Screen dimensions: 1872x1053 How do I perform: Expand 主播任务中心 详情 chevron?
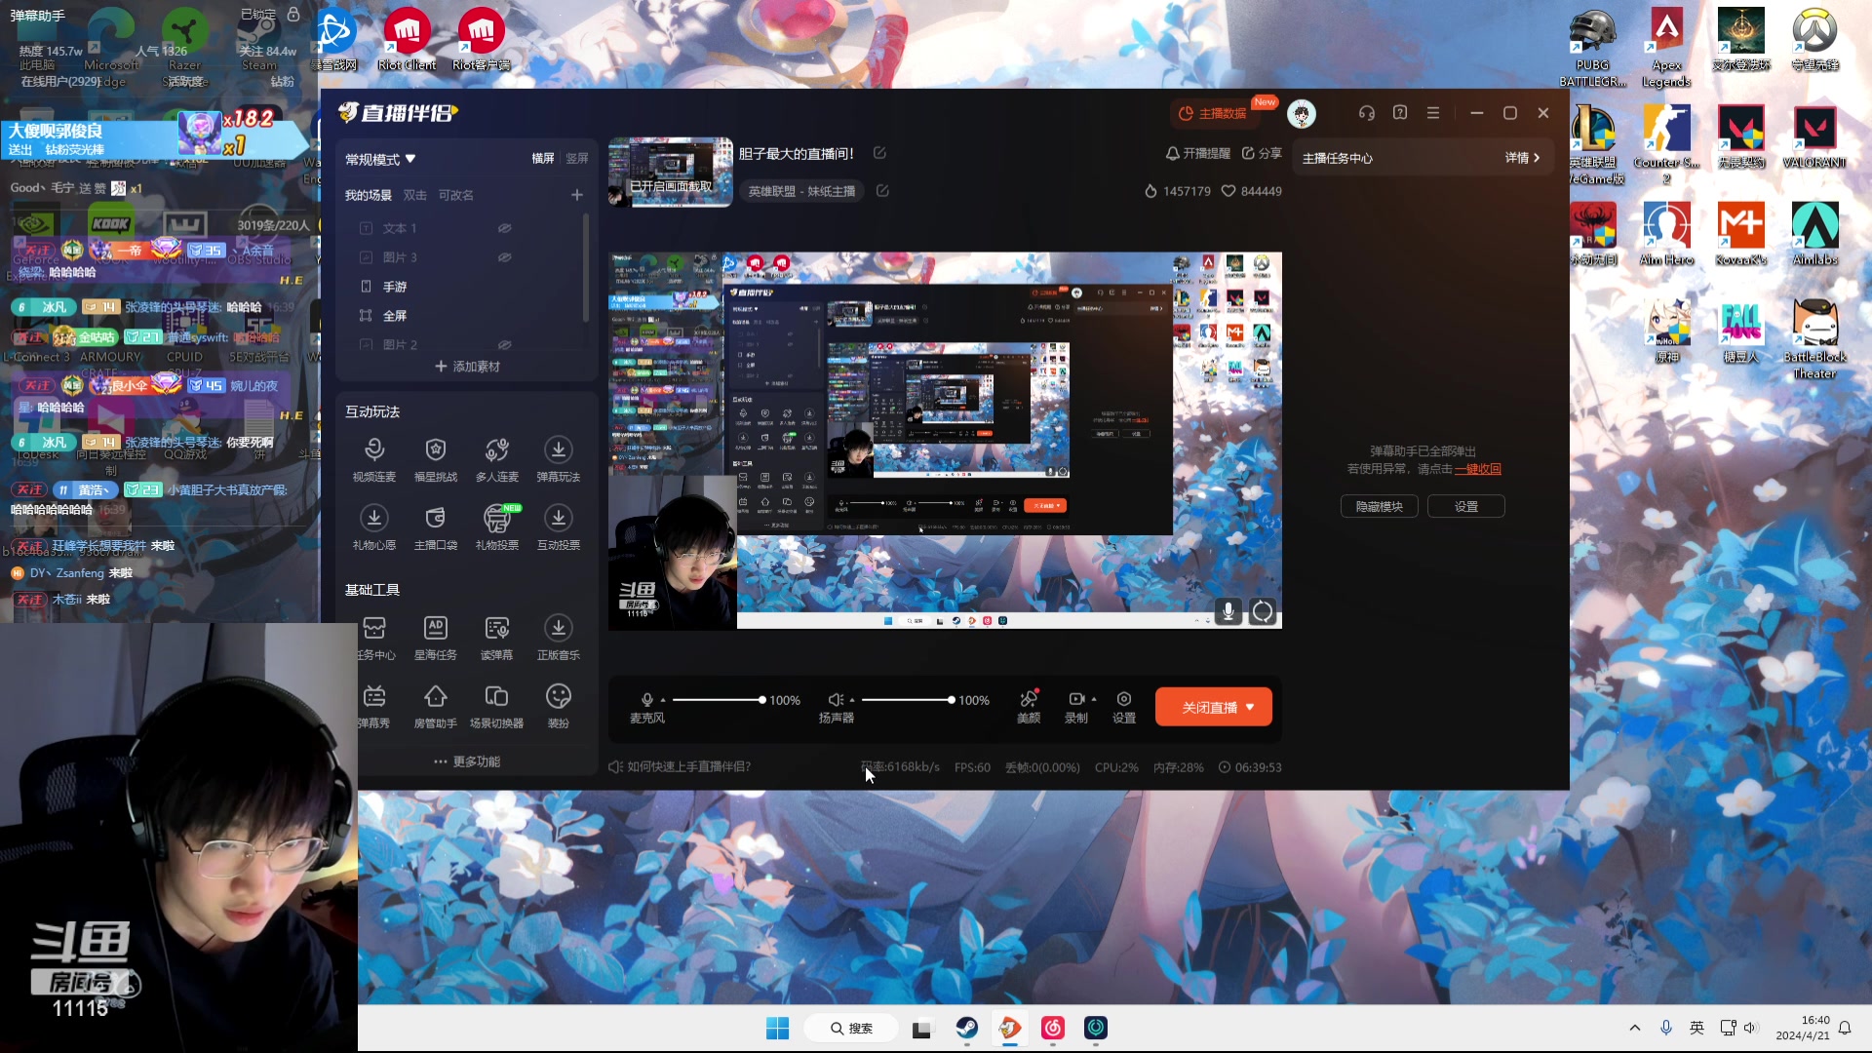pos(1537,158)
